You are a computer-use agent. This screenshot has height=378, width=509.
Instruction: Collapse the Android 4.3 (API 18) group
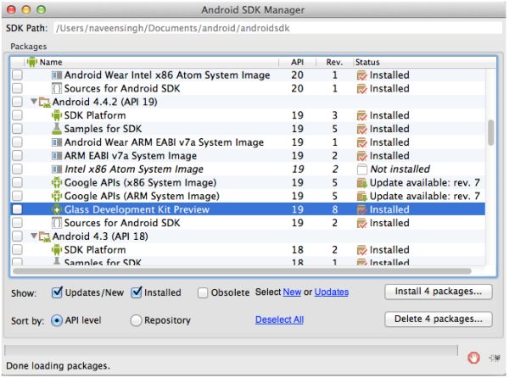click(34, 236)
